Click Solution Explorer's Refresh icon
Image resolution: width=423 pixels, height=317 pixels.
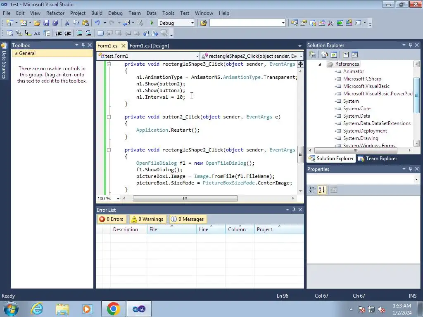(x=334, y=55)
